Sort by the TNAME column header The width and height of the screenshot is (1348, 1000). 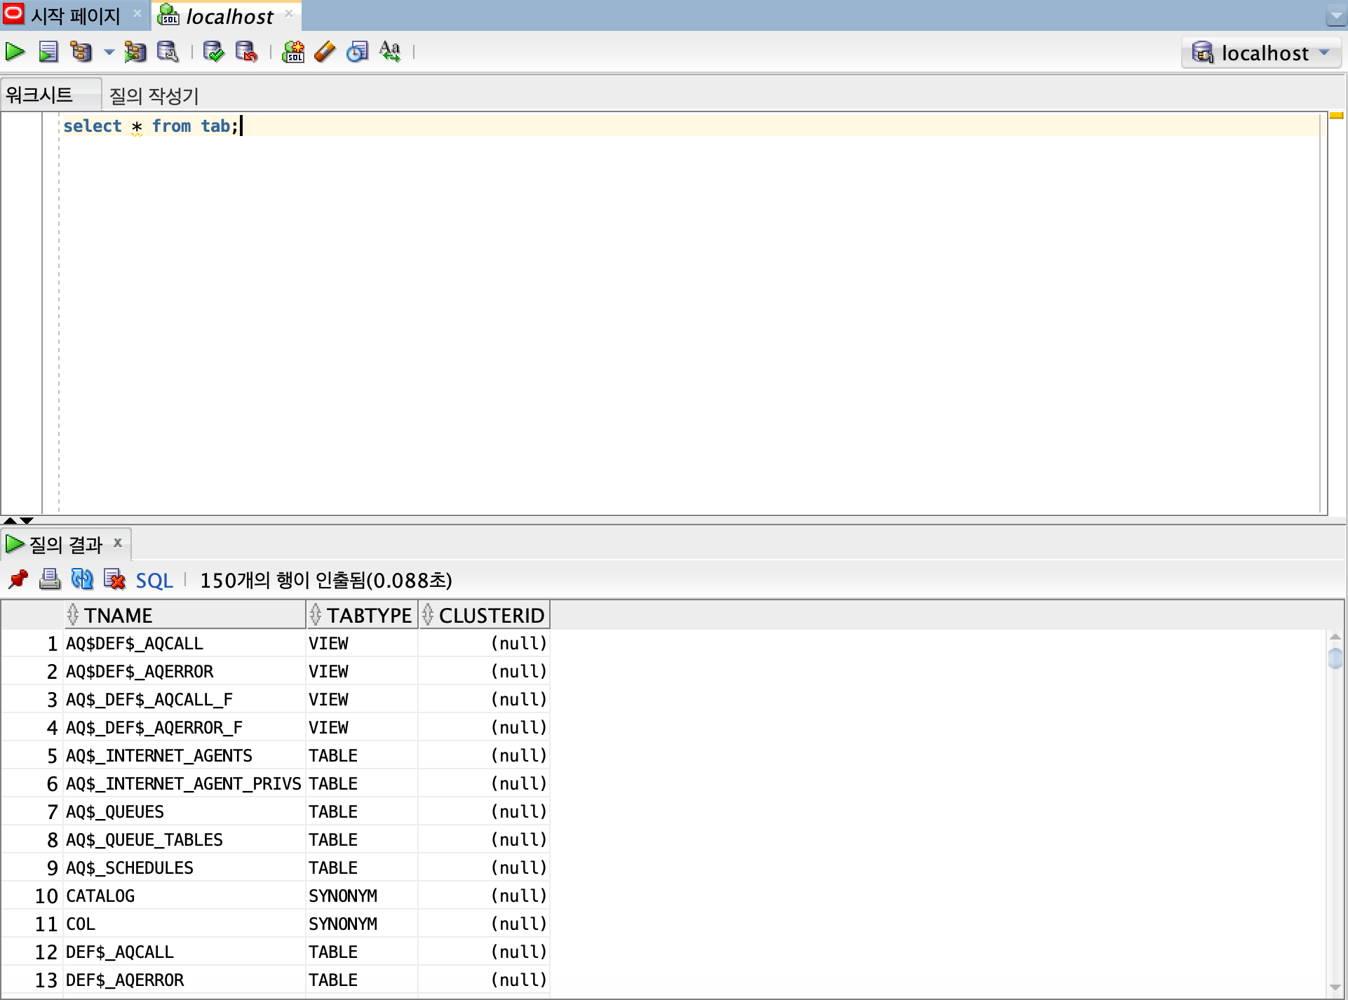point(118,615)
